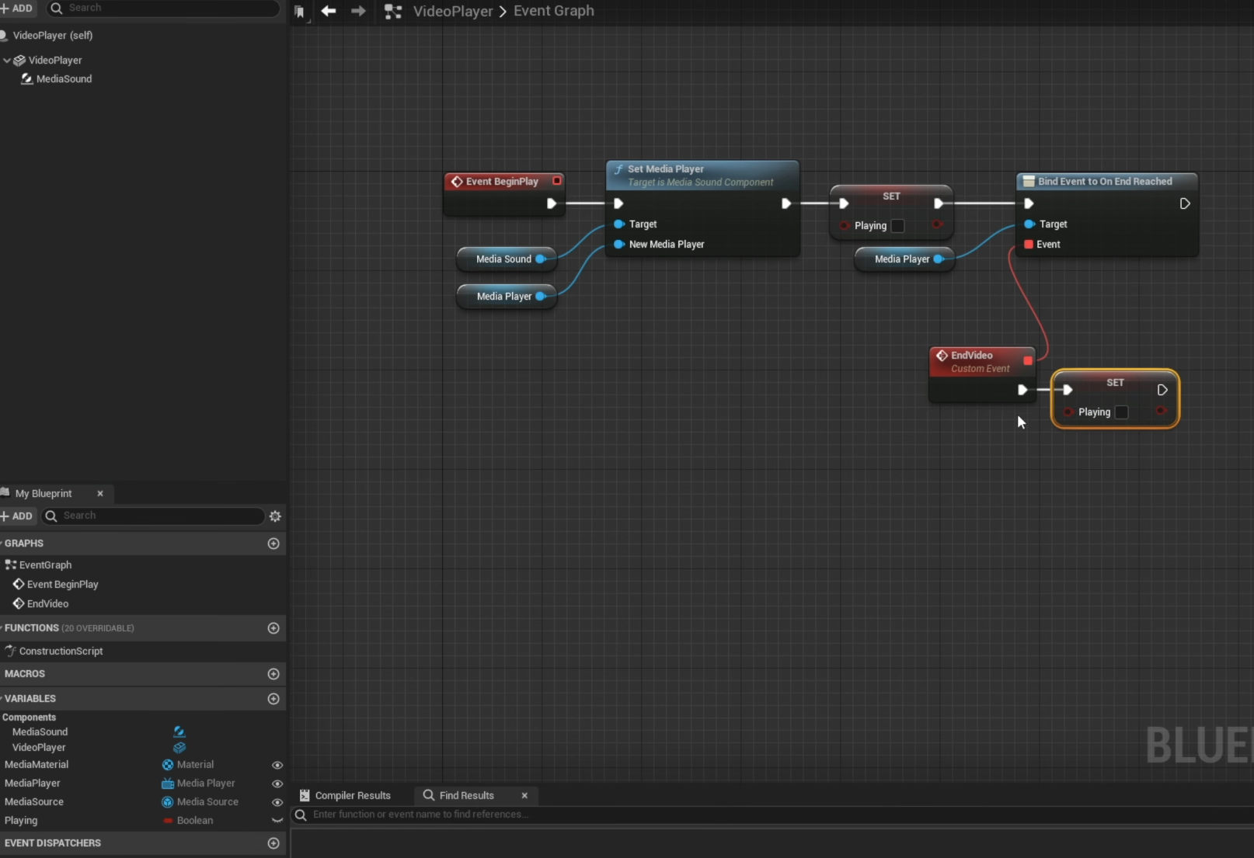
Task: Collapse the VideoPlayer component tree
Action: [x=7, y=60]
